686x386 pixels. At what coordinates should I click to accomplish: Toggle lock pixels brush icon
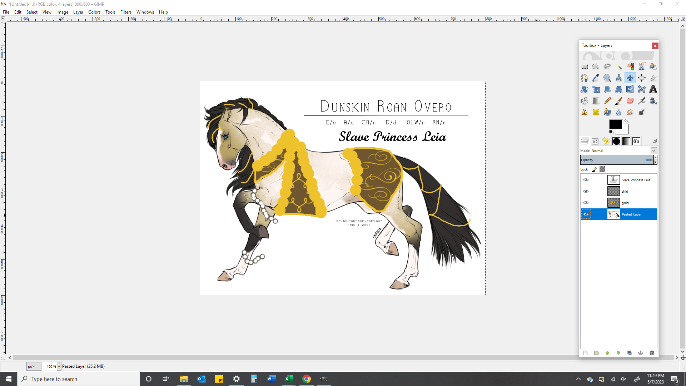pyautogui.click(x=595, y=169)
